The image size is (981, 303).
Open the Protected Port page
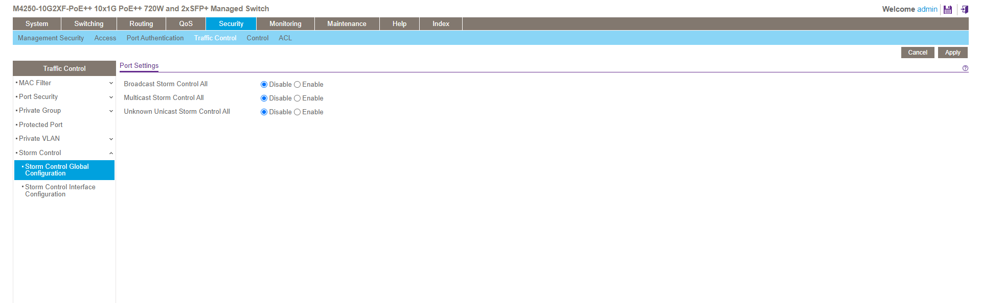click(x=41, y=125)
